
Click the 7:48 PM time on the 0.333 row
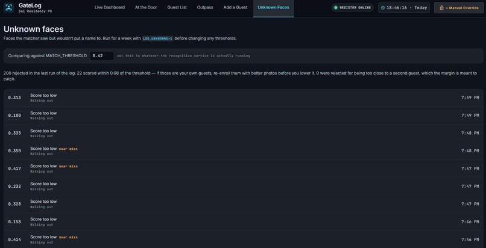(470, 133)
